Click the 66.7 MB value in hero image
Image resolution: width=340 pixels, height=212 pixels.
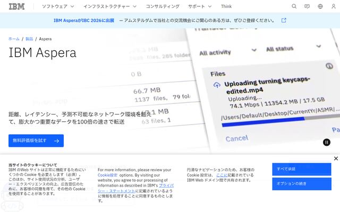pos(147,91)
